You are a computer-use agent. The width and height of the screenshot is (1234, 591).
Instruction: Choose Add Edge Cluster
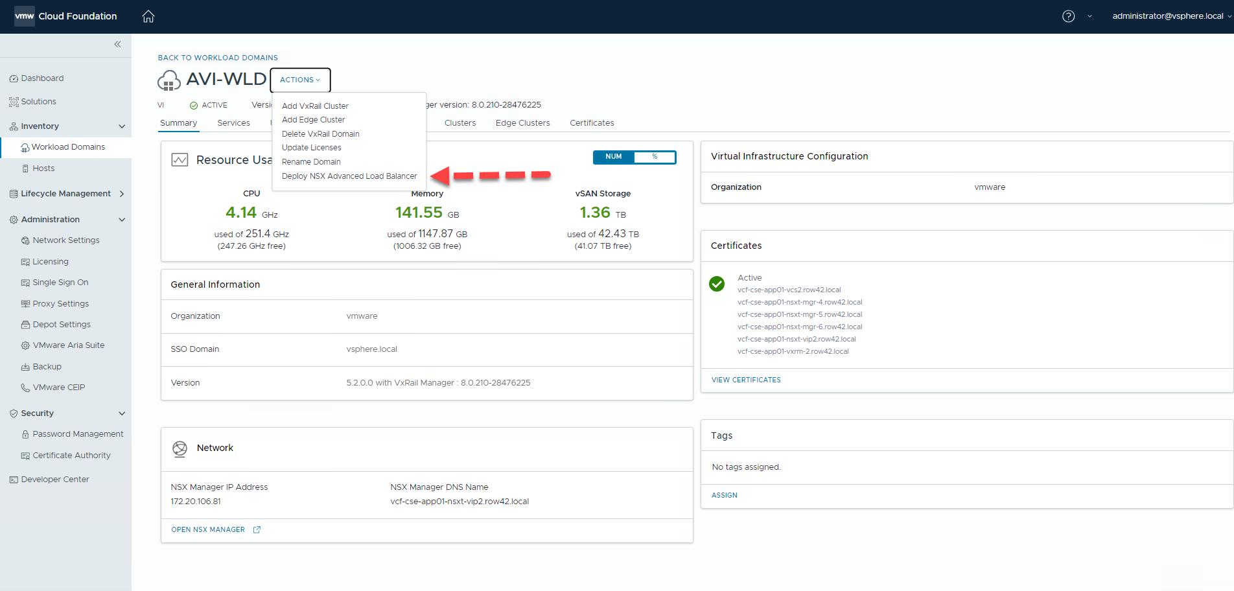pyautogui.click(x=313, y=120)
